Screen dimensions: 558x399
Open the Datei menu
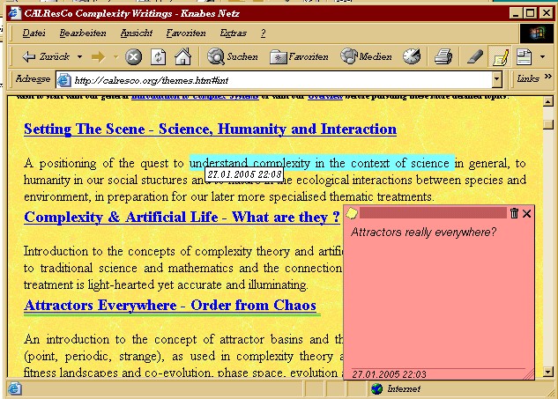tap(33, 33)
